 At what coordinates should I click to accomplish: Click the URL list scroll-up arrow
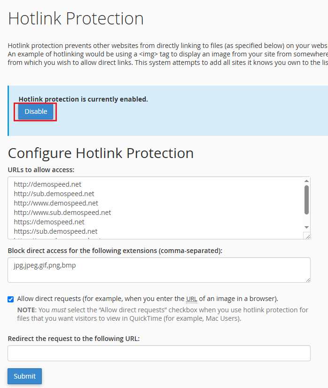[x=306, y=181]
